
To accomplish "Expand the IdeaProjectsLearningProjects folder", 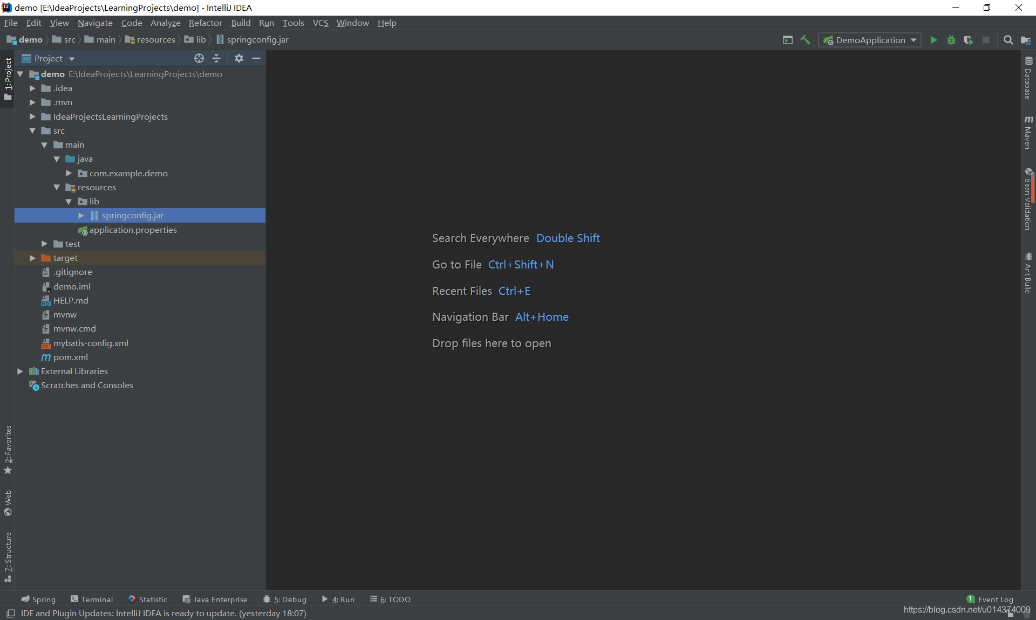I will click(32, 116).
